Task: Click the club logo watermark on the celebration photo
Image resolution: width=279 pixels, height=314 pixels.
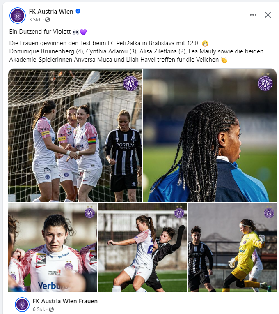Action: [x=131, y=83]
